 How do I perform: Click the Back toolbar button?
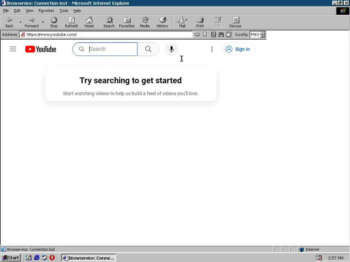tap(9, 22)
